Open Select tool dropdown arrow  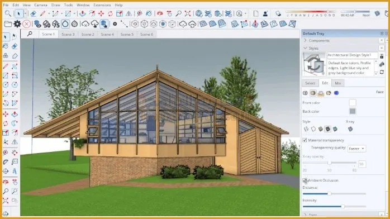25,13
